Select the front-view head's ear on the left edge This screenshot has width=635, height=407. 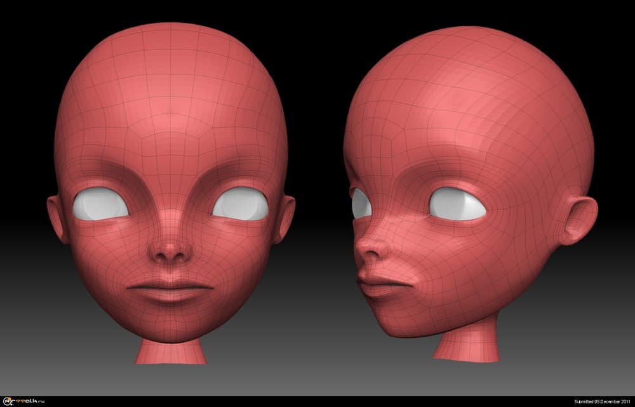(57, 217)
